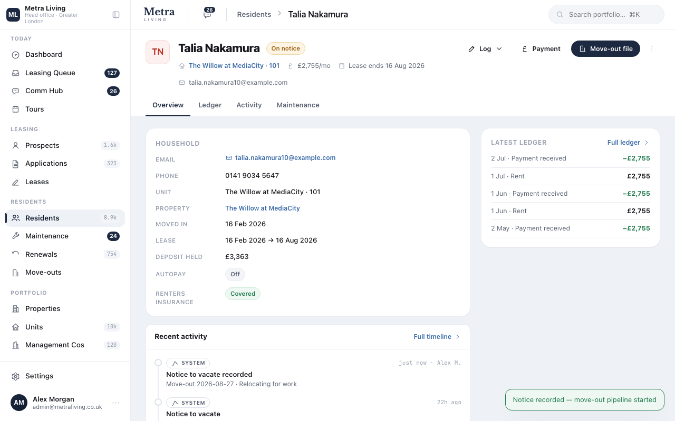Switch to the Activity tab
The width and height of the screenshot is (675, 421).
(249, 105)
